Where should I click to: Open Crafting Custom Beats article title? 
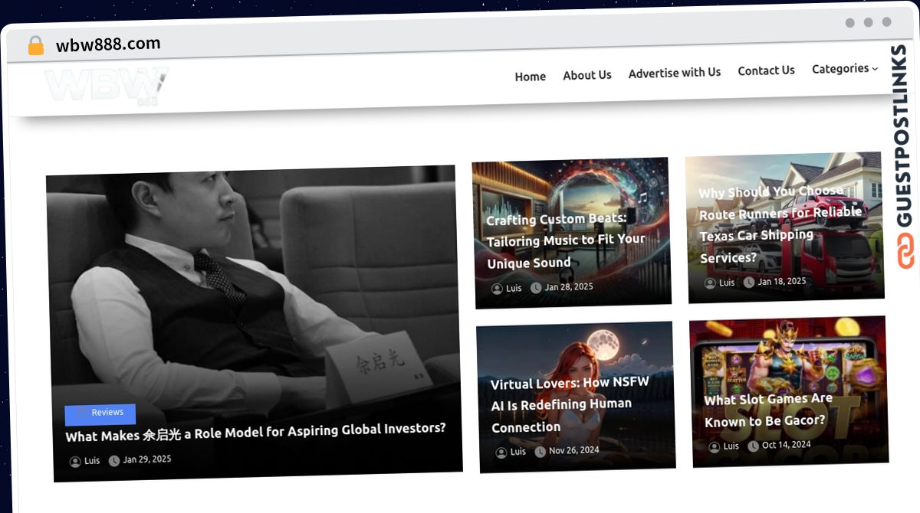[566, 240]
